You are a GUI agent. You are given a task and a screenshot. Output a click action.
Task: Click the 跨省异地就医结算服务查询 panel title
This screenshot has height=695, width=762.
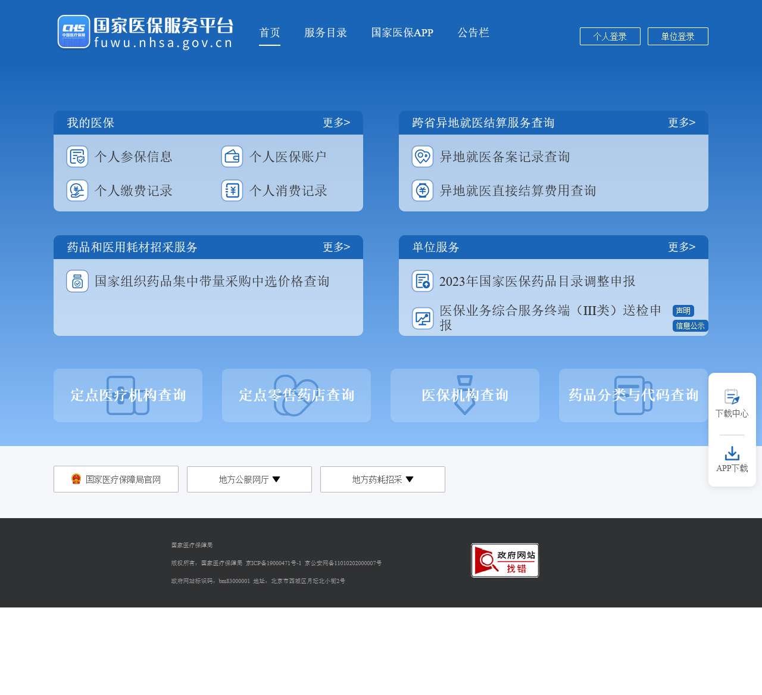click(483, 123)
